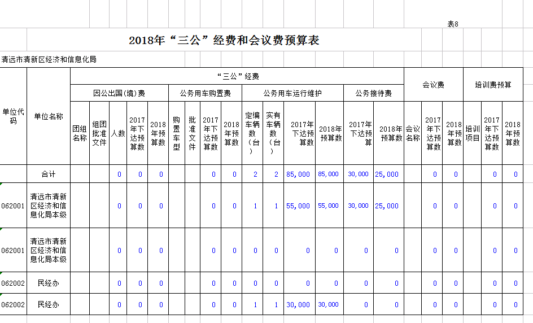The width and height of the screenshot is (533, 323).
Task: Select the 因公出国(境)费 header cell
Action: 119,93
